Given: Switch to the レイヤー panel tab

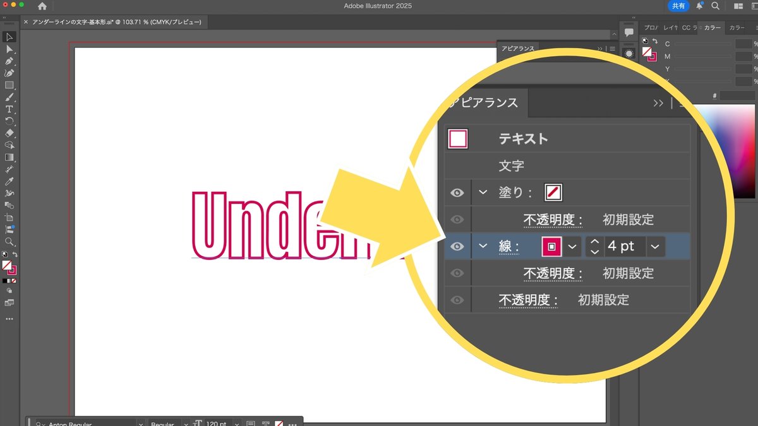Looking at the screenshot, I should 670,28.
